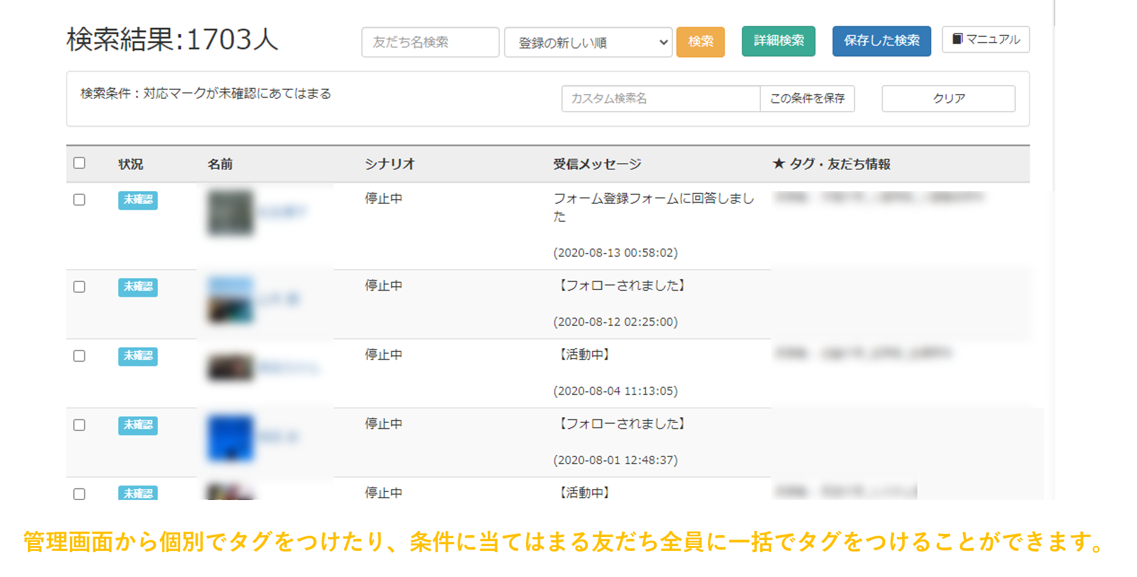Viewport: 1137px width, 577px height.
Task: Click 停止中 scenario in 2020-08-13 row
Action: coord(383,198)
